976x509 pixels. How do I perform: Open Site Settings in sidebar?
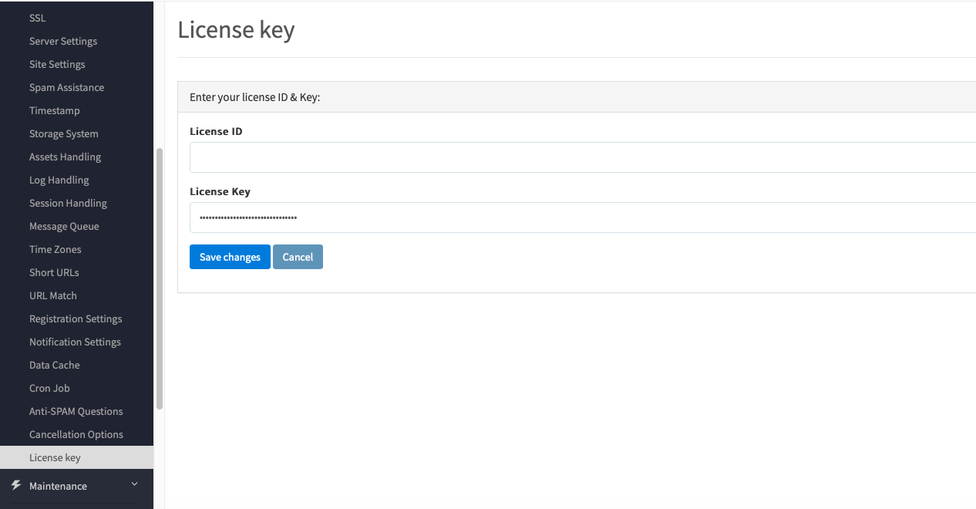pos(57,64)
